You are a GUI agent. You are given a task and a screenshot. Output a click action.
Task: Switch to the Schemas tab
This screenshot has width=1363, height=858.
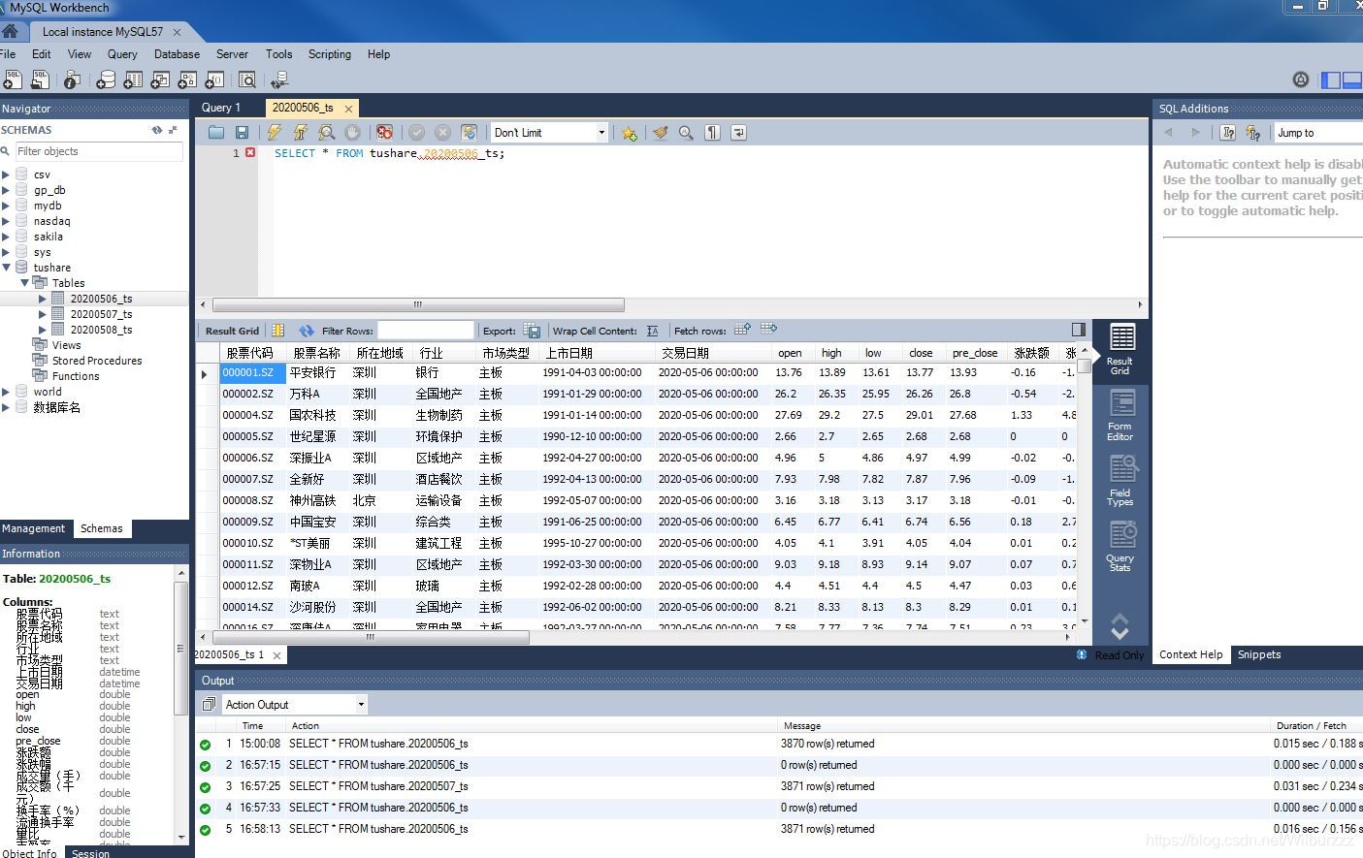click(102, 528)
